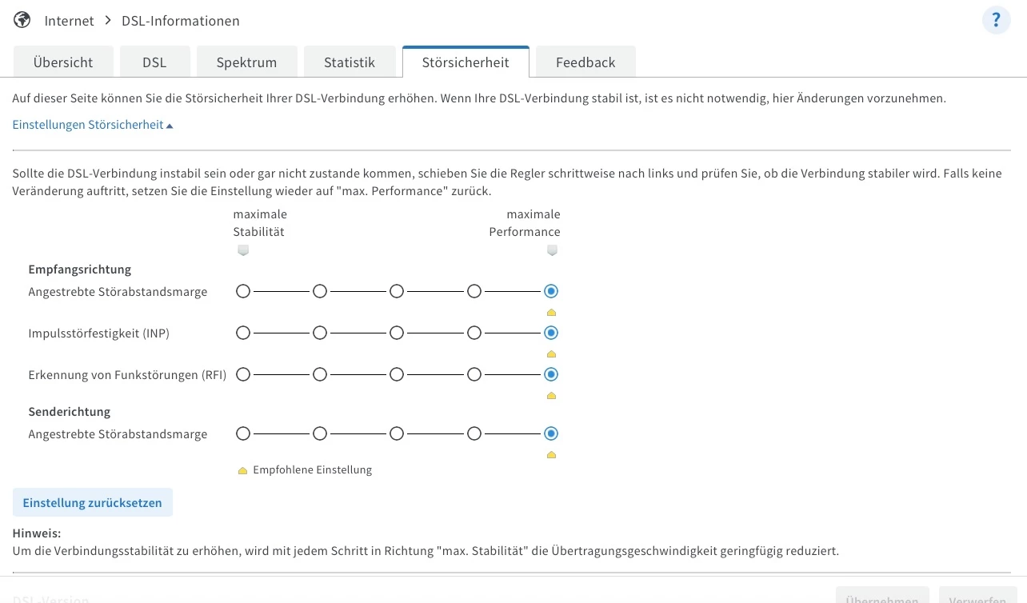Image resolution: width=1027 pixels, height=603 pixels.
Task: Switch to the Statistik tab
Action: pyautogui.click(x=349, y=62)
